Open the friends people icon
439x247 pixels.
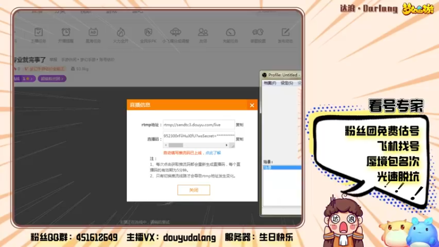click(203, 32)
